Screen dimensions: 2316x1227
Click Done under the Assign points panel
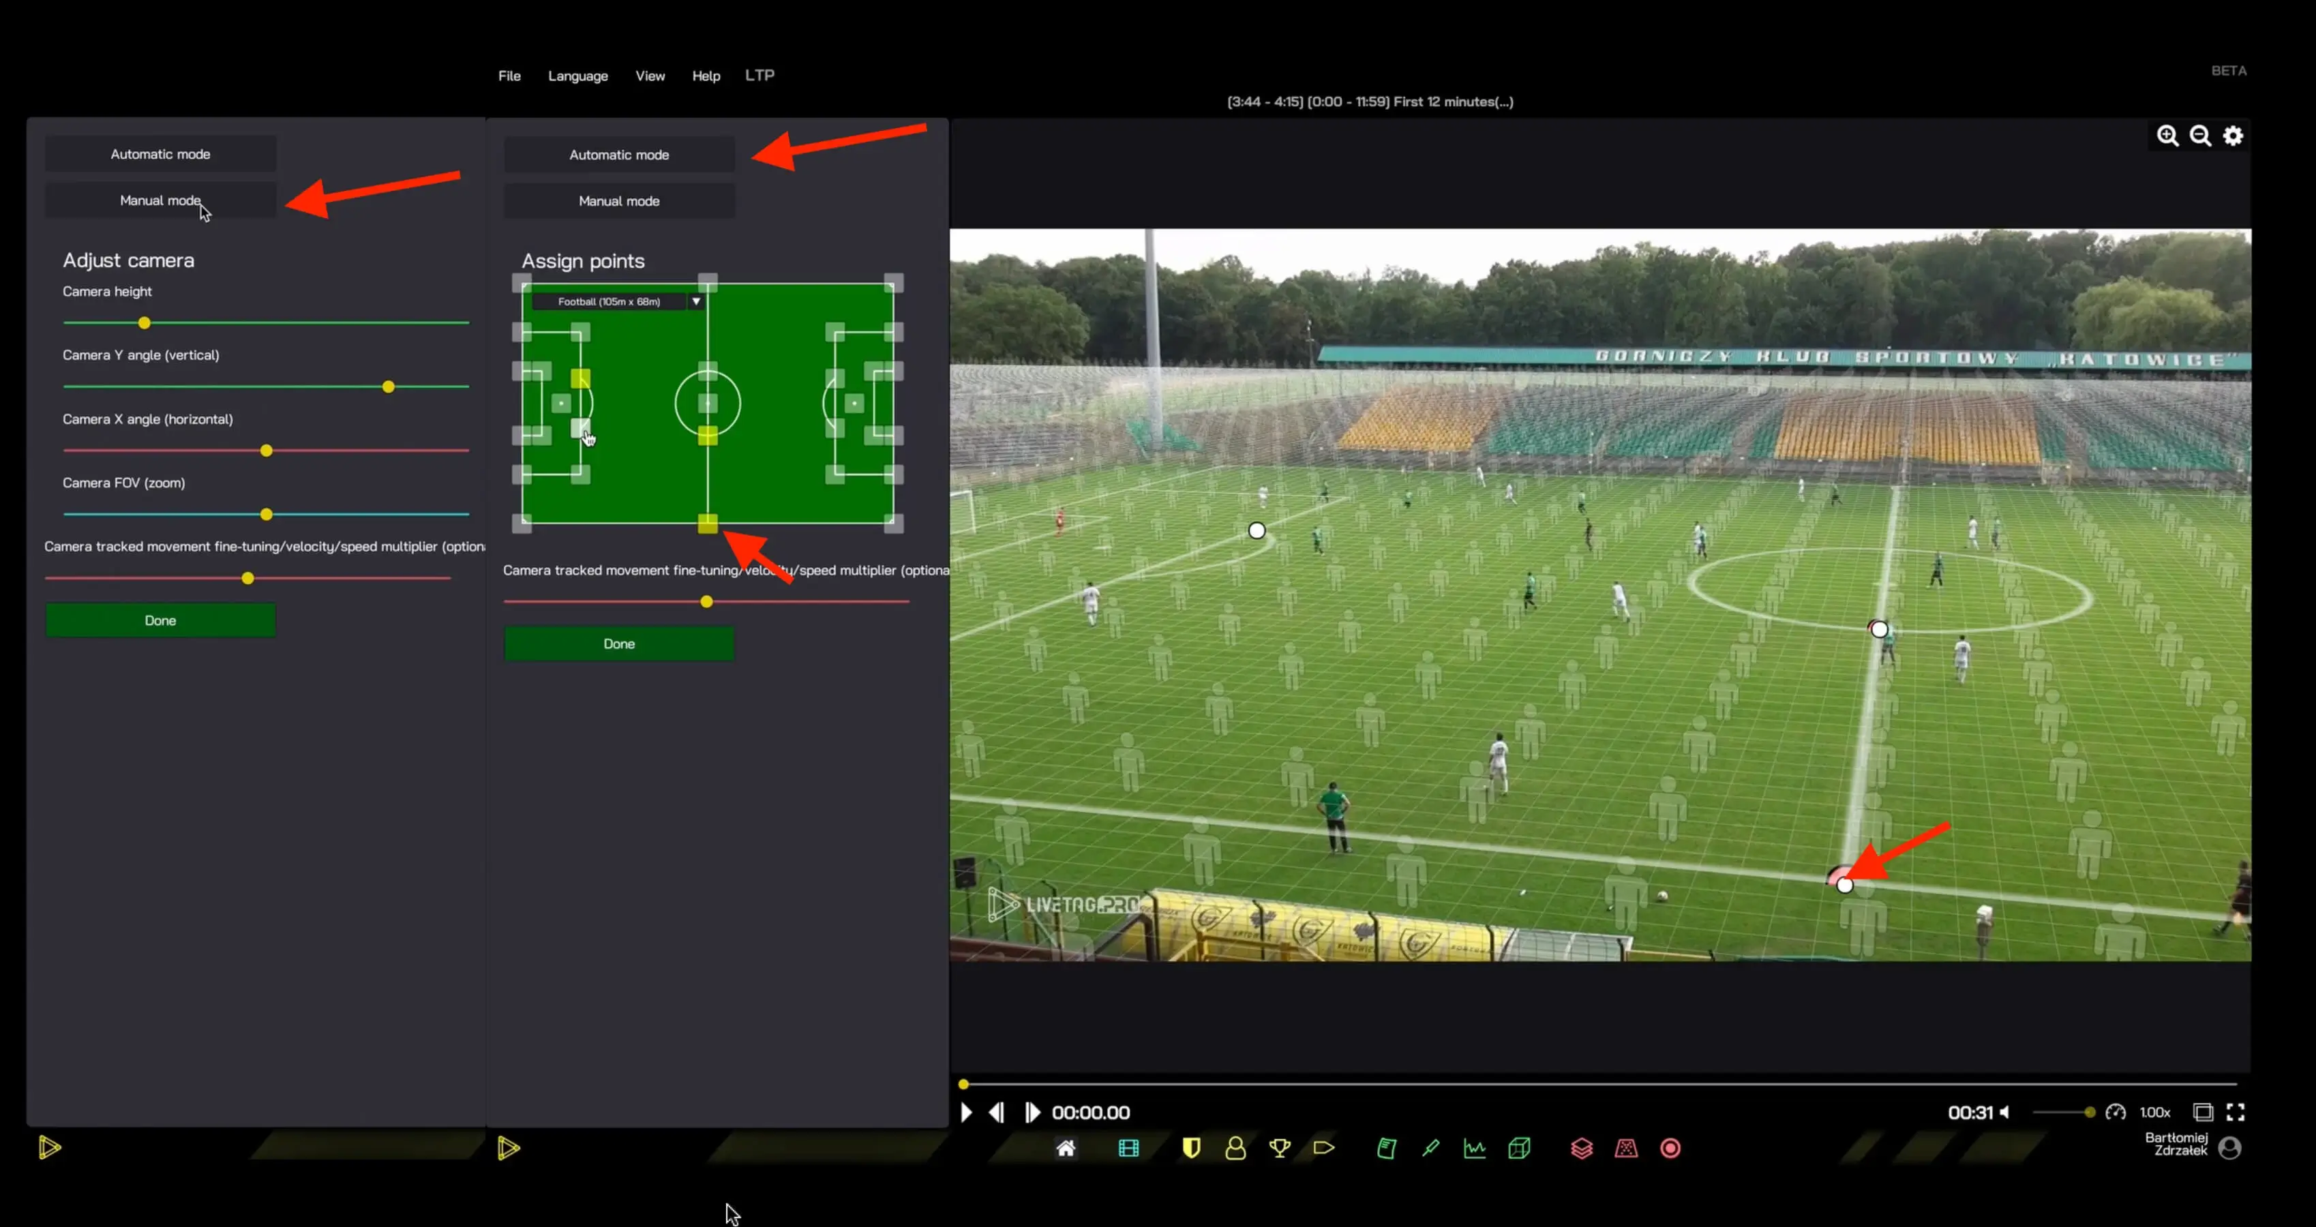tap(618, 643)
